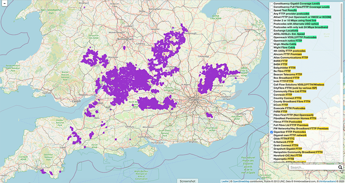Image resolution: width=345 pixels, height=183 pixels.
Task: Enable CityFibre FTTH layer
Action: coord(272,88)
